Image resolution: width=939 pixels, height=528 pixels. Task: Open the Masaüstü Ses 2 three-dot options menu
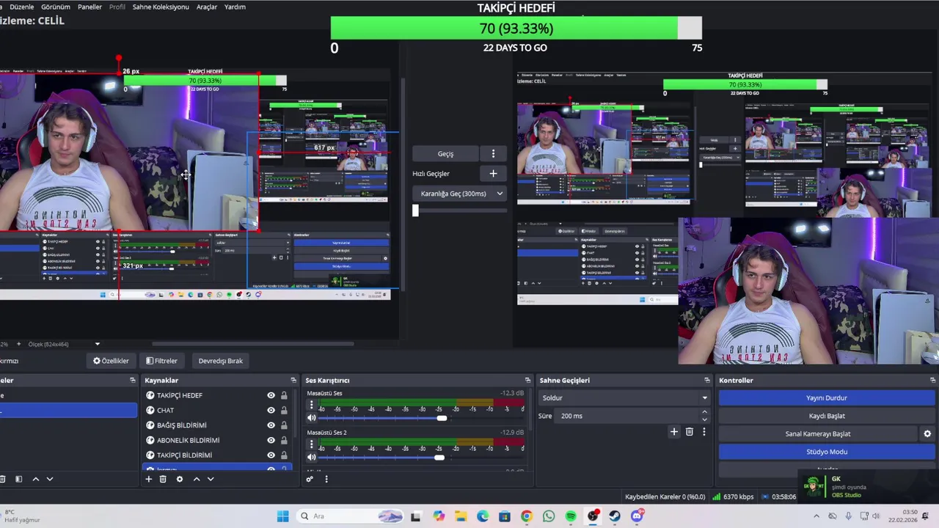click(x=311, y=444)
